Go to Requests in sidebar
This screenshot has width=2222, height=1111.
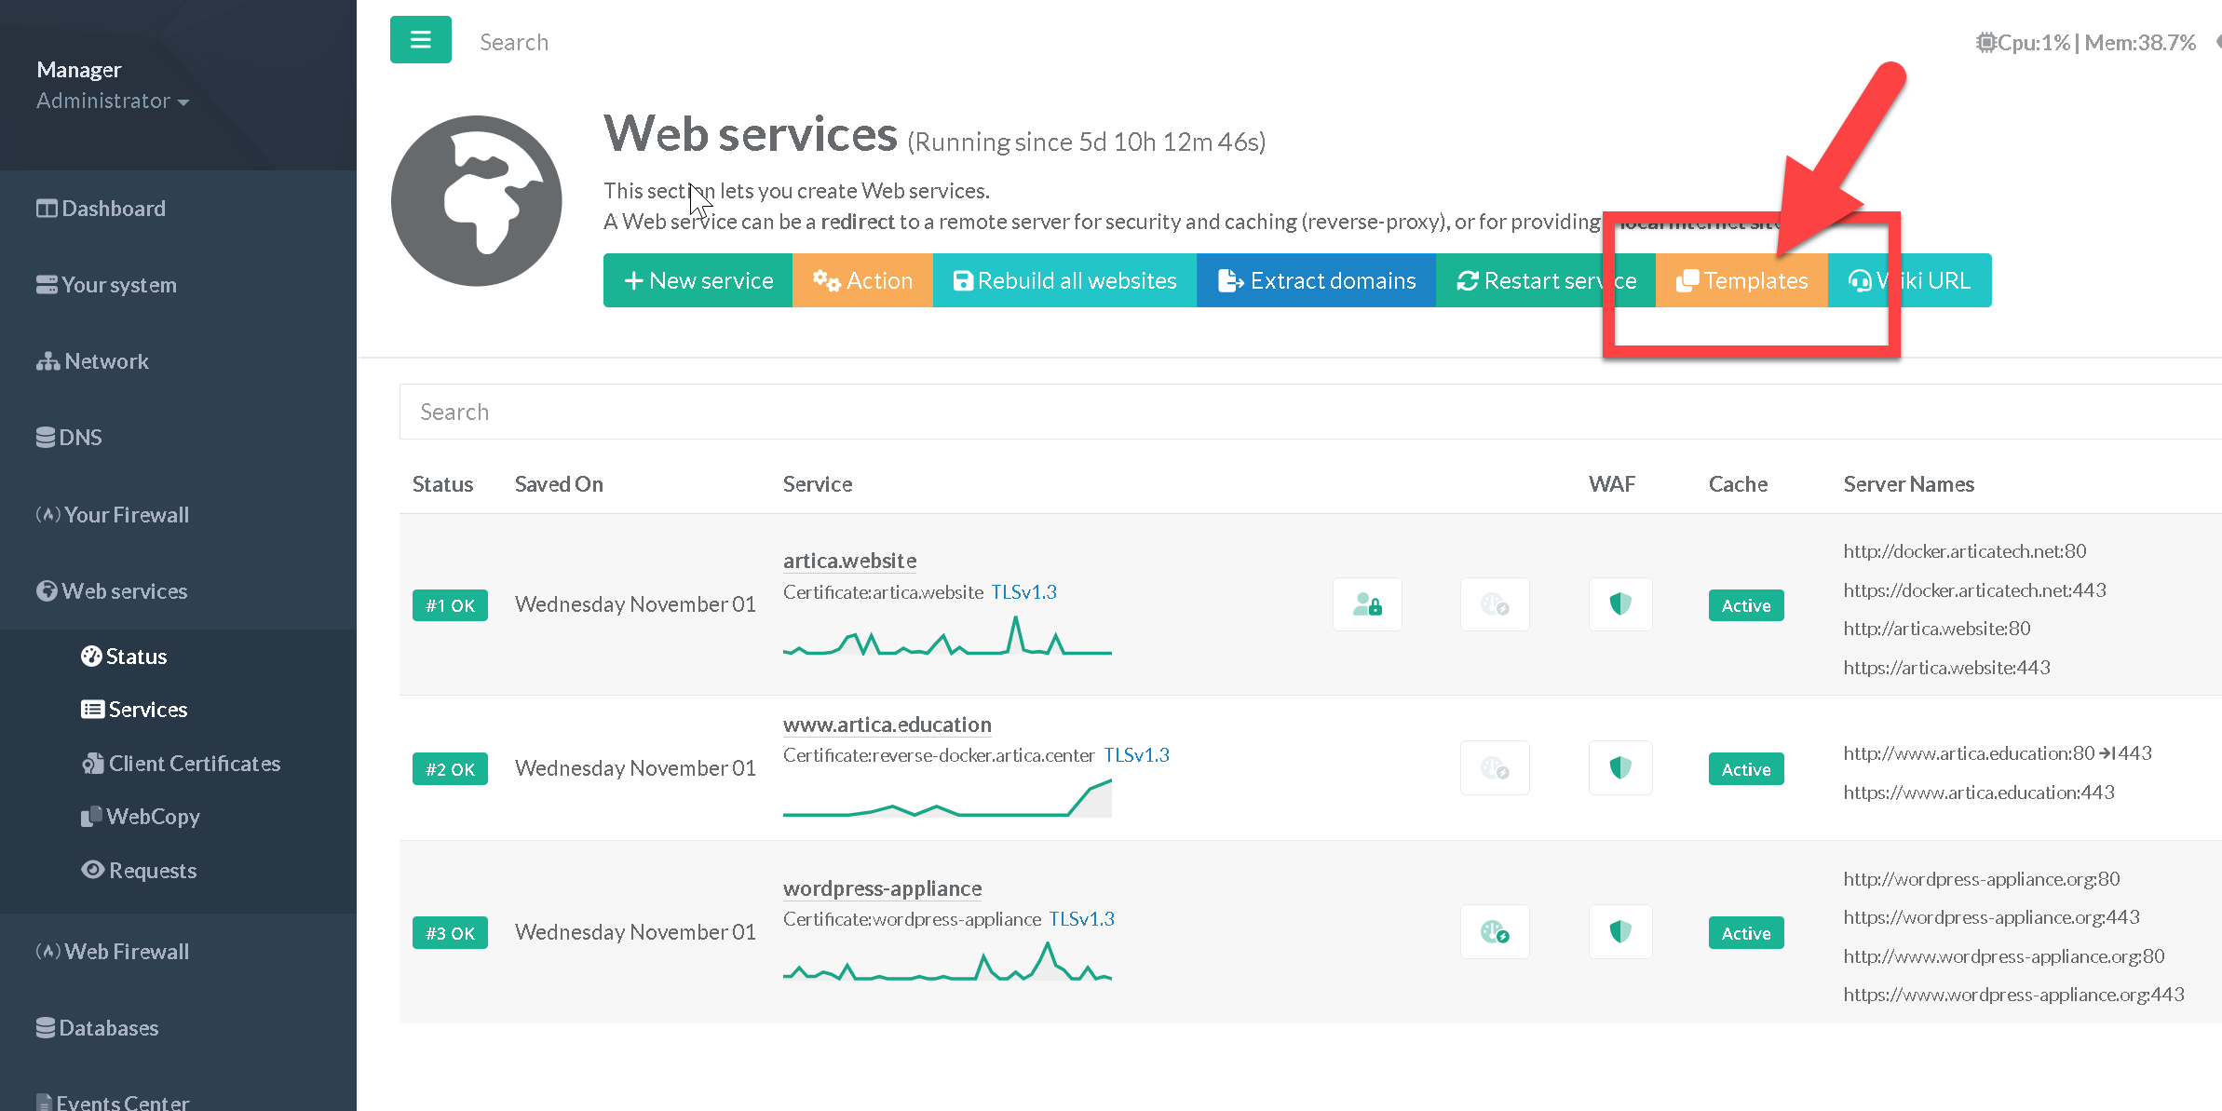click(152, 871)
